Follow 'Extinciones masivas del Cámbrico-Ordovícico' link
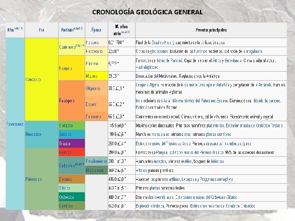295x221 pixels. click(x=222, y=206)
